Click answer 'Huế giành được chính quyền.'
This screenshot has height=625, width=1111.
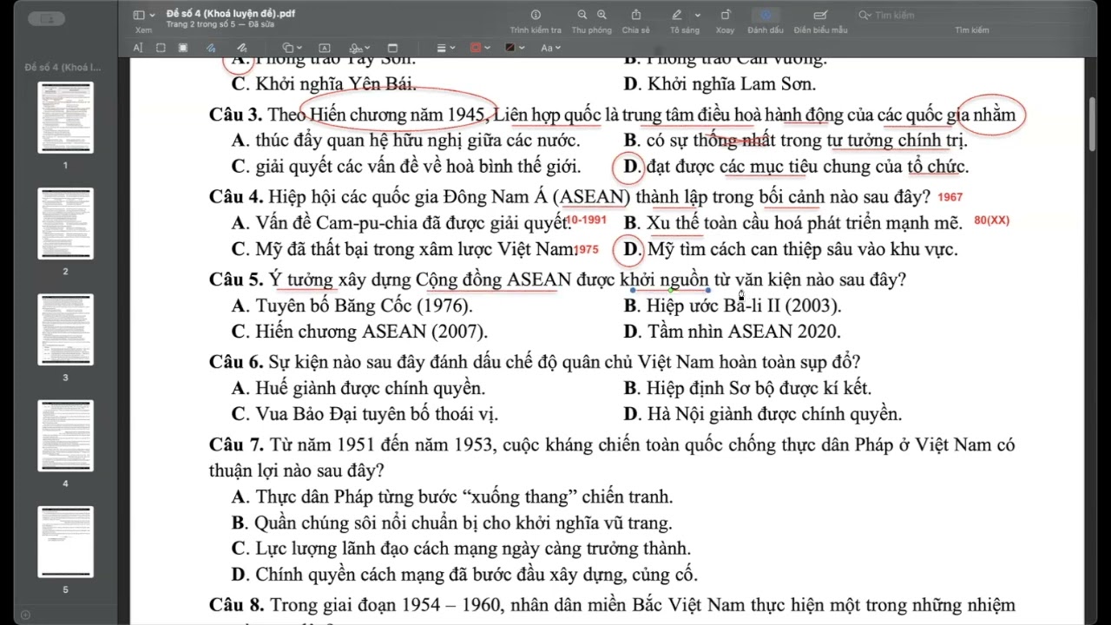pyautogui.click(x=371, y=388)
